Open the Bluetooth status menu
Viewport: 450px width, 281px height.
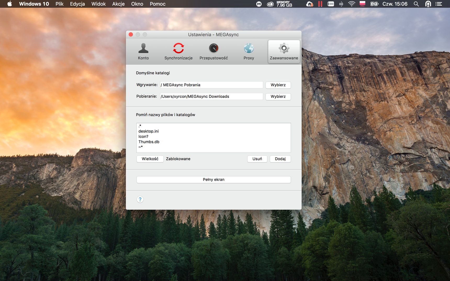341,4
